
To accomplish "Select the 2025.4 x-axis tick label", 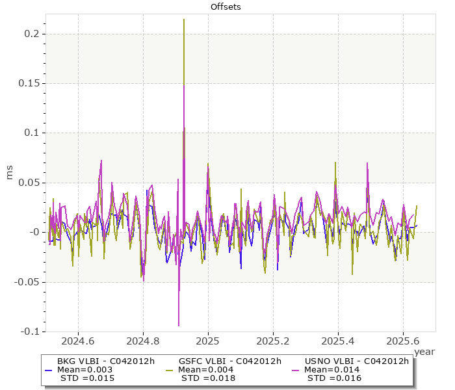I will click(x=338, y=341).
